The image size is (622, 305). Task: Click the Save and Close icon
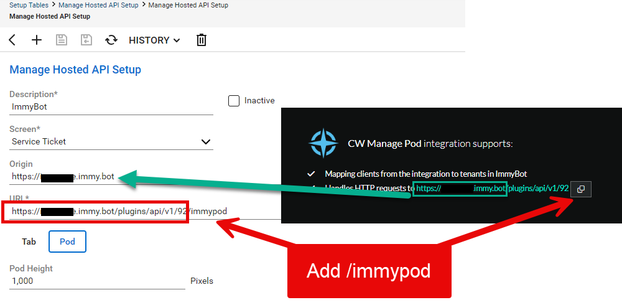(x=86, y=40)
